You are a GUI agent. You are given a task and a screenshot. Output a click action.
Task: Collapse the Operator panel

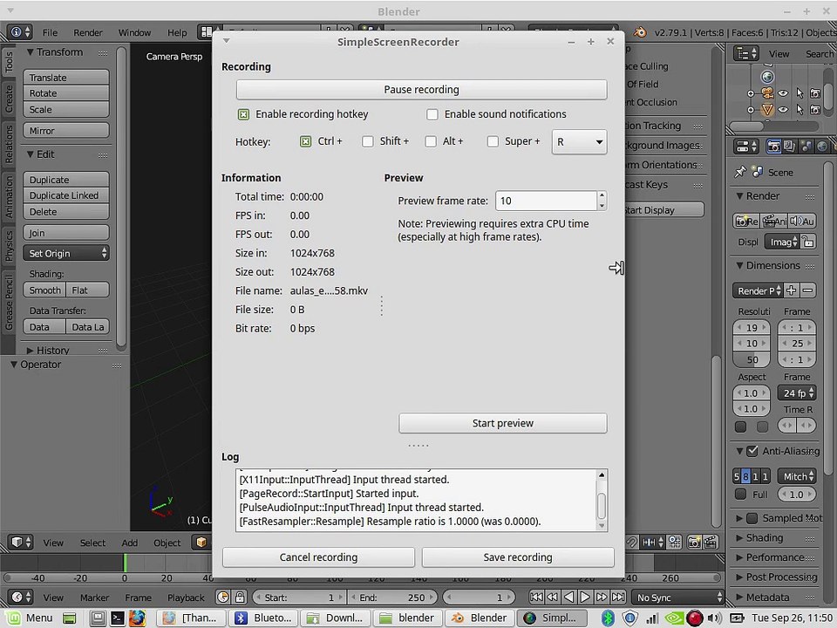click(x=14, y=365)
